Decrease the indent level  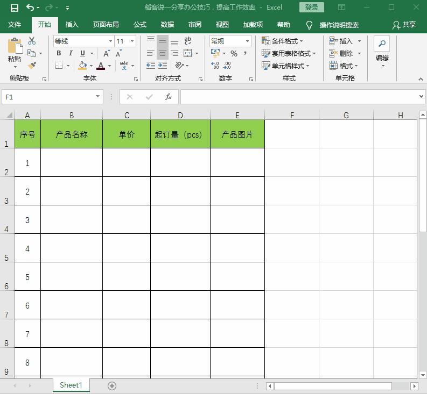(x=151, y=65)
